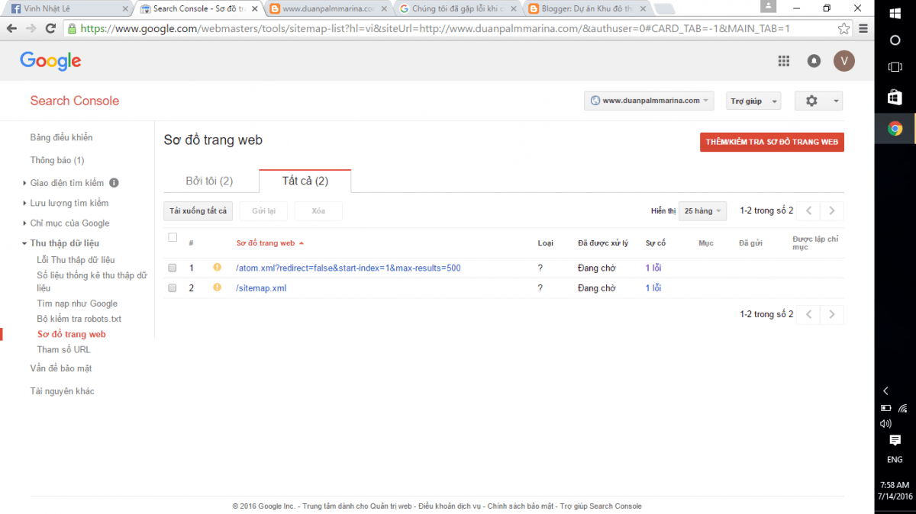Image resolution: width=916 pixels, height=514 pixels.
Task: Go to next page arrow in top pagination
Action: (x=832, y=210)
